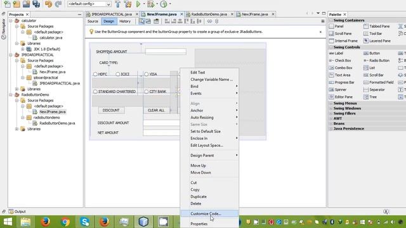Open Firefox from the Windows taskbar

[45, 222]
